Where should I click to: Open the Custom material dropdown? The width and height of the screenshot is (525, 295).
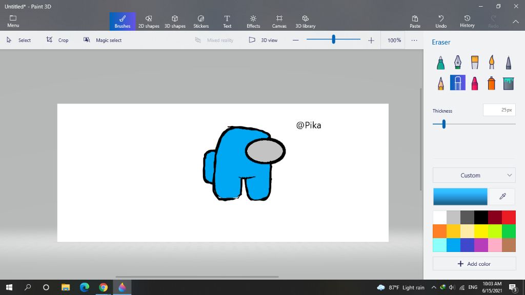(x=474, y=175)
